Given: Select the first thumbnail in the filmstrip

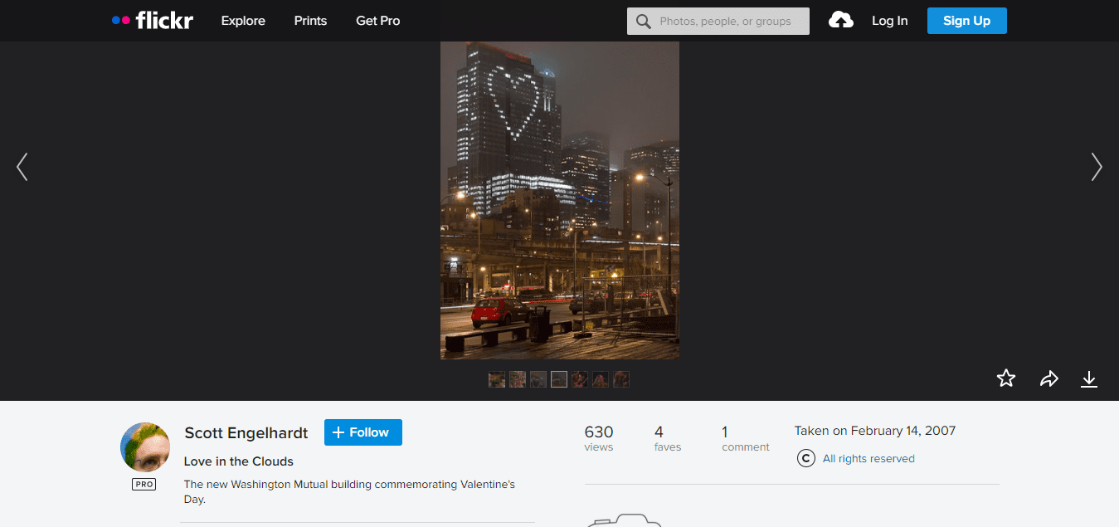Looking at the screenshot, I should coord(497,379).
